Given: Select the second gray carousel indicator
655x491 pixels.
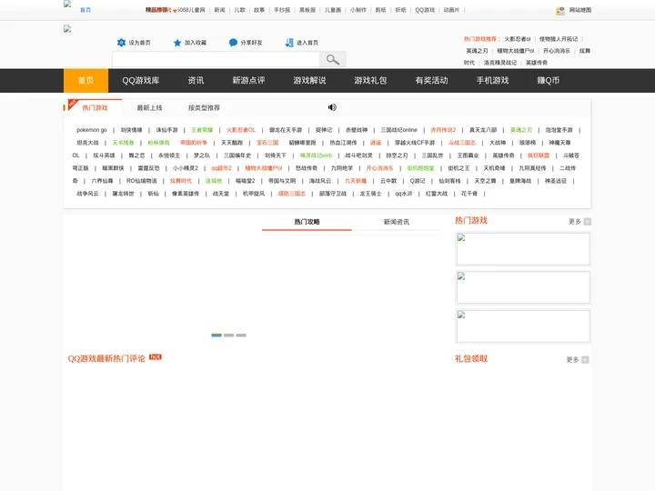Looking at the screenshot, I should [x=229, y=336].
